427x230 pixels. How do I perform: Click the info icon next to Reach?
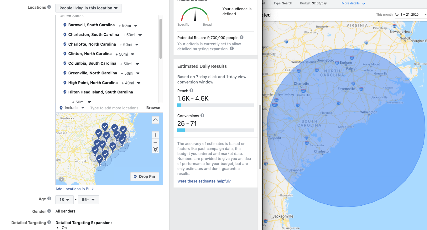click(x=191, y=91)
